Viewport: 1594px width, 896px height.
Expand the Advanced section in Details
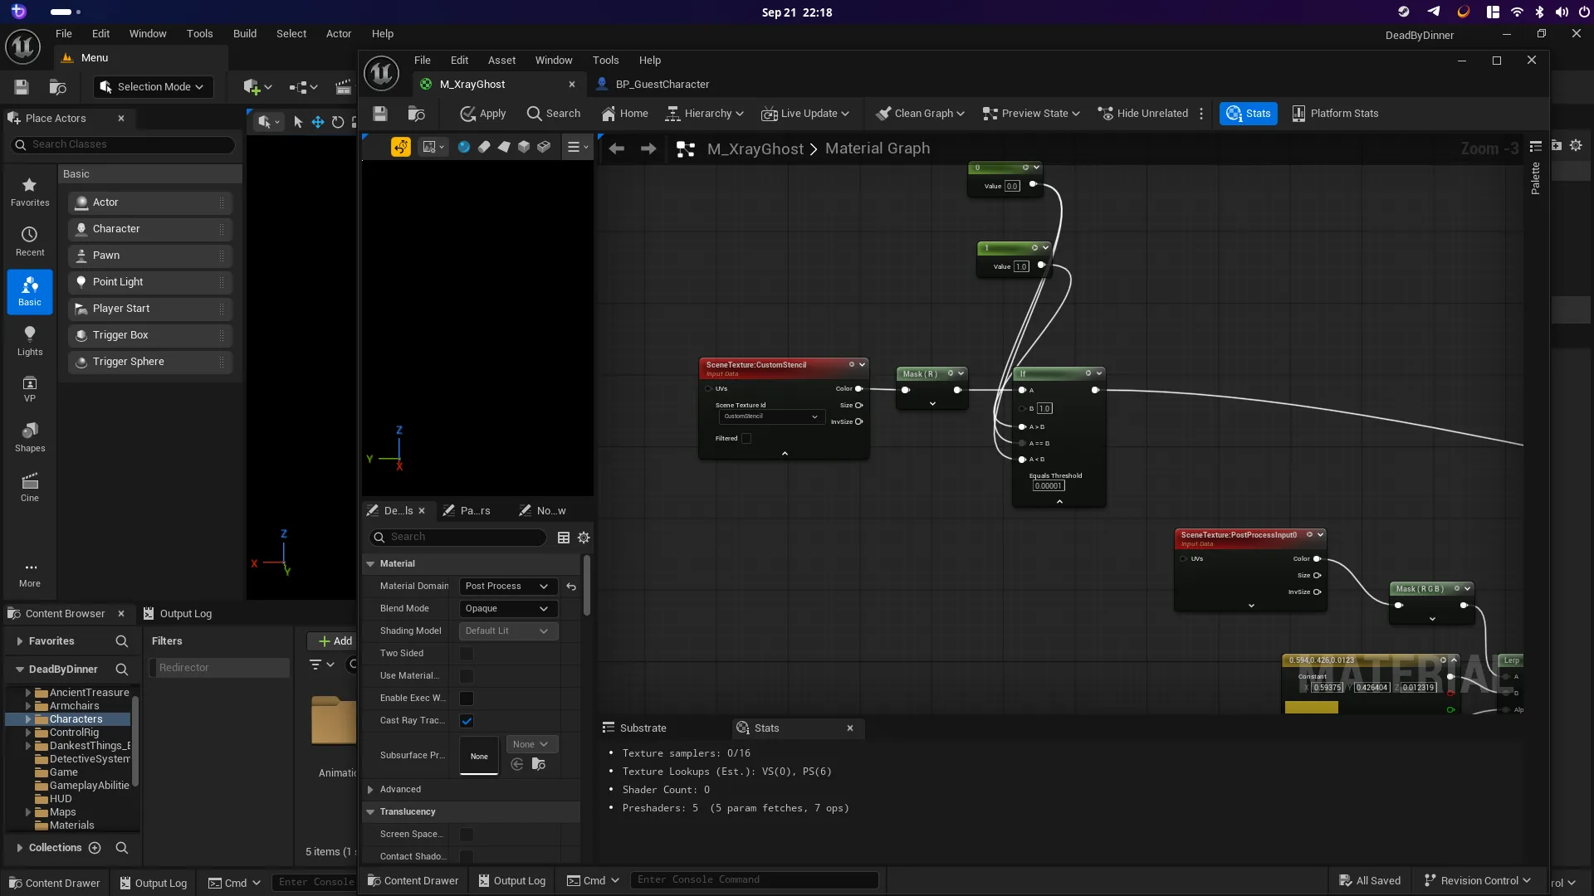pos(371,790)
